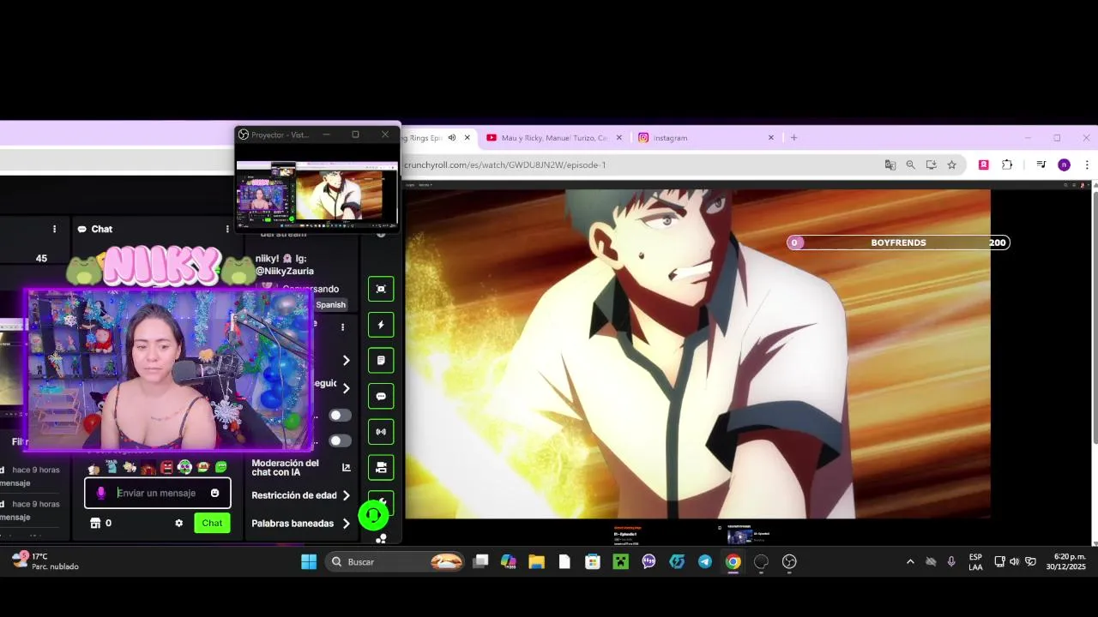
Task: Open a new Chrome tab
Action: pos(793,137)
